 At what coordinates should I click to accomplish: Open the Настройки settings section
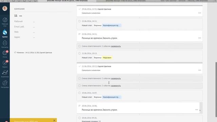coord(5,84)
